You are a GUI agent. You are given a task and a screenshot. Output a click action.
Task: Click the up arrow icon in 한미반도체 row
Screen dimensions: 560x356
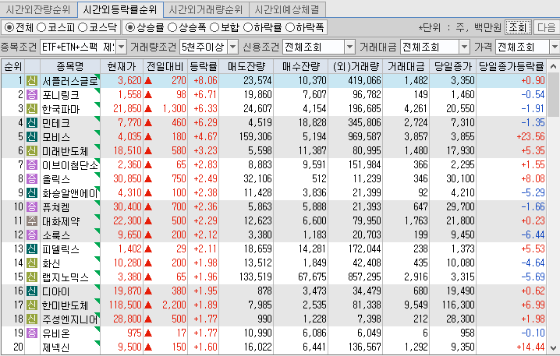click(148, 305)
